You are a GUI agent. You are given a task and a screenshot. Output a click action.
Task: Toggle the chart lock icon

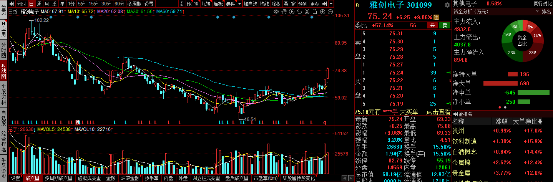pos(315,12)
